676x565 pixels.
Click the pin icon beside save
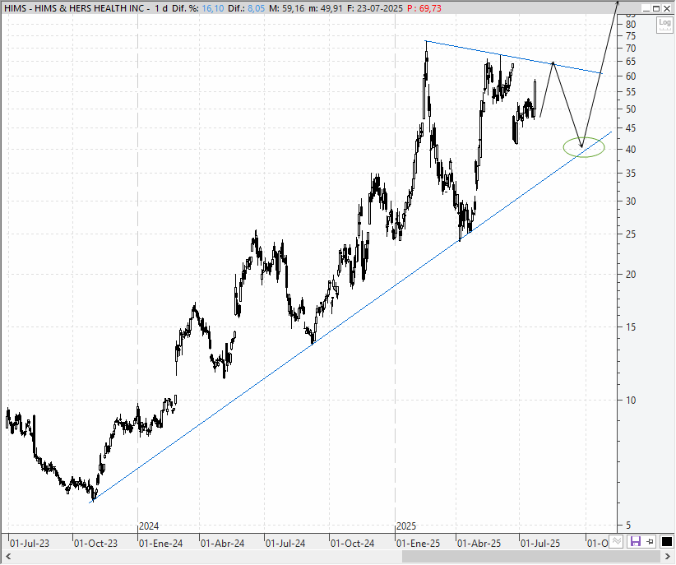coord(651,541)
